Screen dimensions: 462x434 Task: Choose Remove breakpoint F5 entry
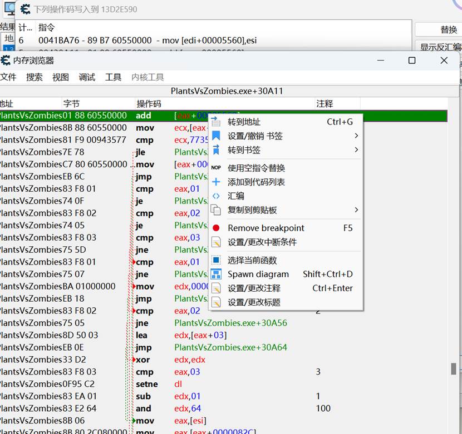[x=286, y=228]
